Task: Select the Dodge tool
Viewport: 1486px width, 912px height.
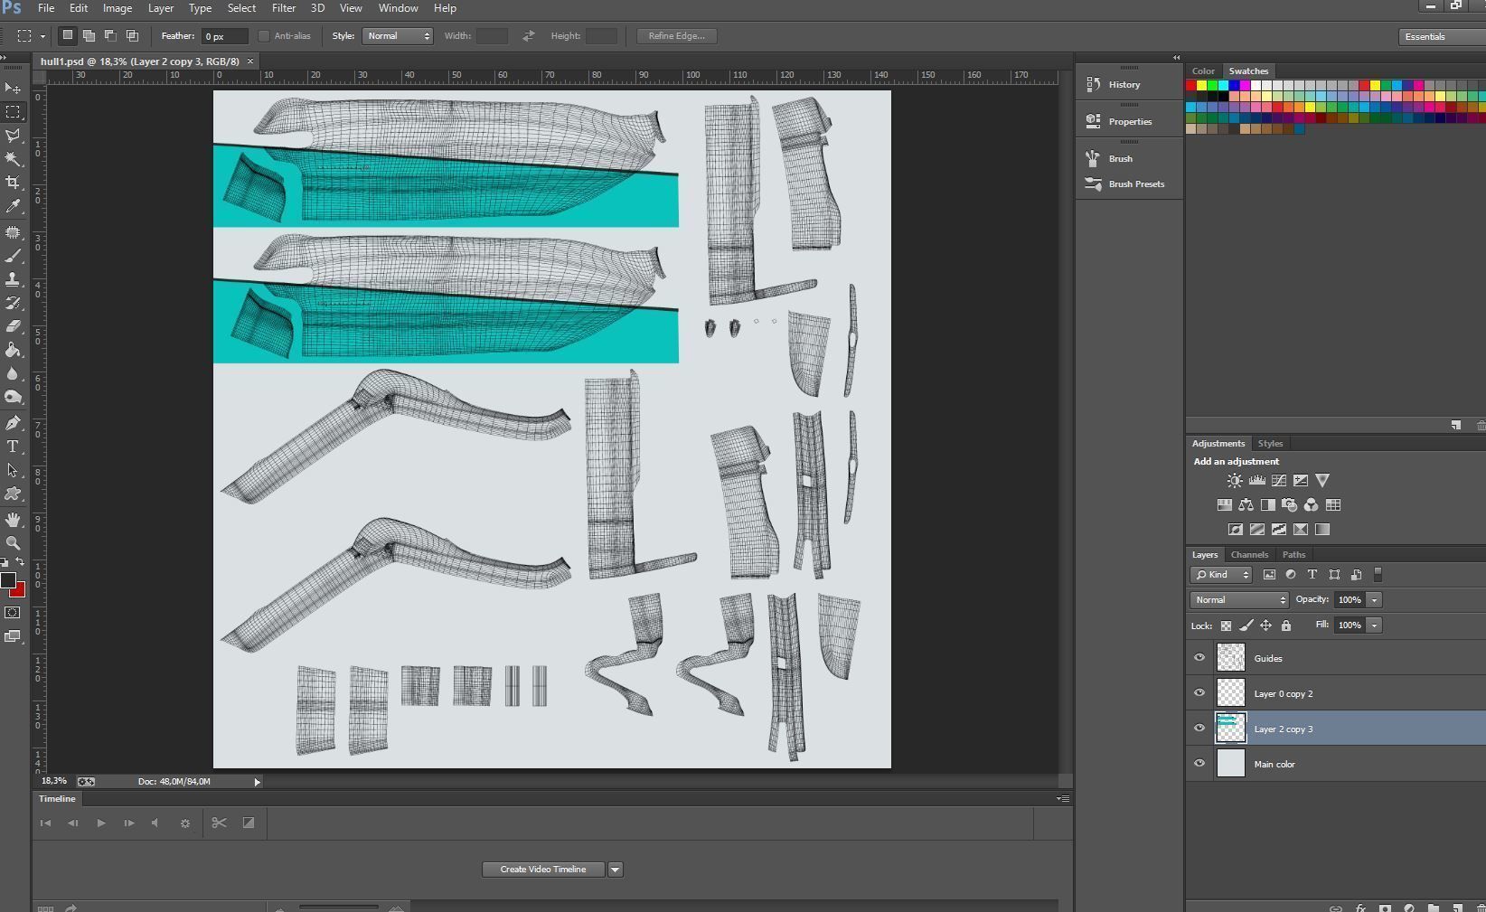Action: [x=13, y=397]
